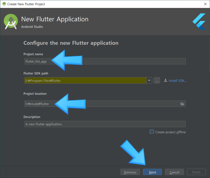Cancel the new Flutter project wizard
The width and height of the screenshot is (210, 178).
(x=174, y=172)
